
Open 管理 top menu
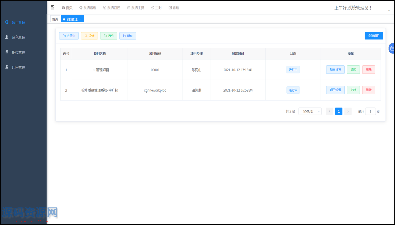pos(174,8)
